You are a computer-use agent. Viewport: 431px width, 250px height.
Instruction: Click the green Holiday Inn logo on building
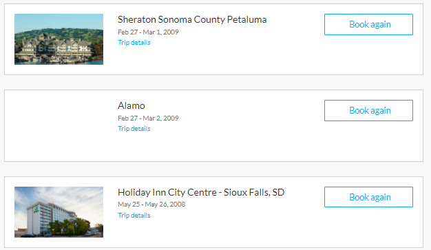coord(36,209)
